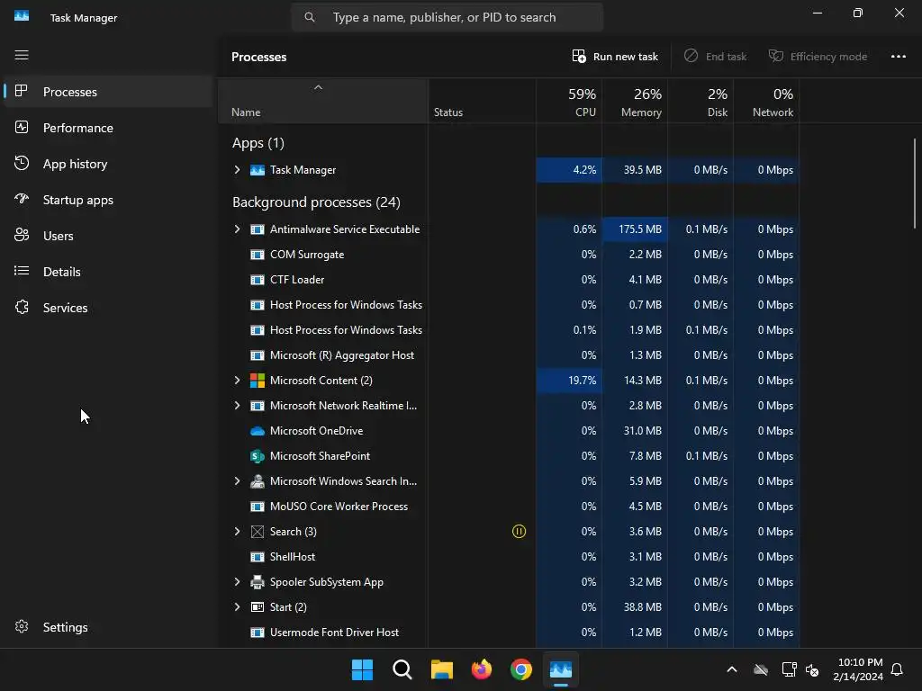Image resolution: width=922 pixels, height=691 pixels.
Task: Click the Efficiency mode button
Action: click(x=818, y=57)
